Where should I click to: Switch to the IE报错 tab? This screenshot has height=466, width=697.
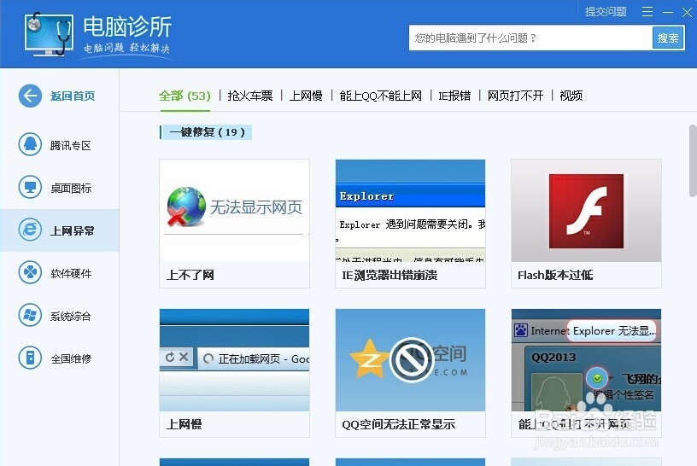(454, 96)
